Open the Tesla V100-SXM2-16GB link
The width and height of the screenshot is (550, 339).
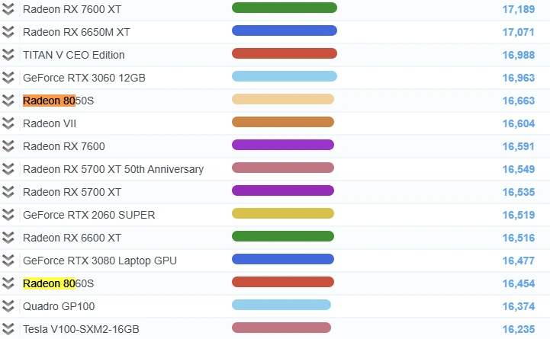click(81, 329)
